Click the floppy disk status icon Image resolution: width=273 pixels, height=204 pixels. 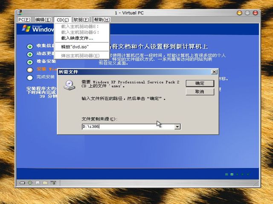click(x=38, y=183)
